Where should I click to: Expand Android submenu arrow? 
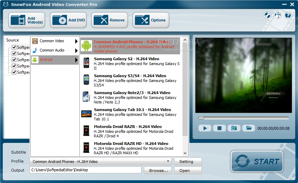click(x=76, y=60)
